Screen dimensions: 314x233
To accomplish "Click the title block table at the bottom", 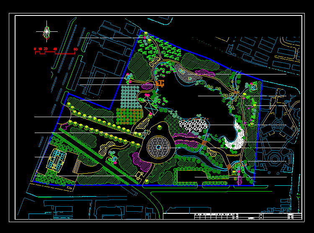I will pos(232,216).
